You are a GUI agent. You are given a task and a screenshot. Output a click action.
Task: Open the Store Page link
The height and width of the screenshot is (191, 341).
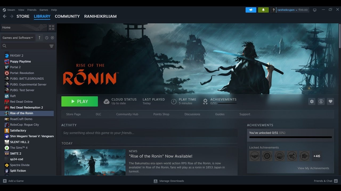(x=73, y=114)
